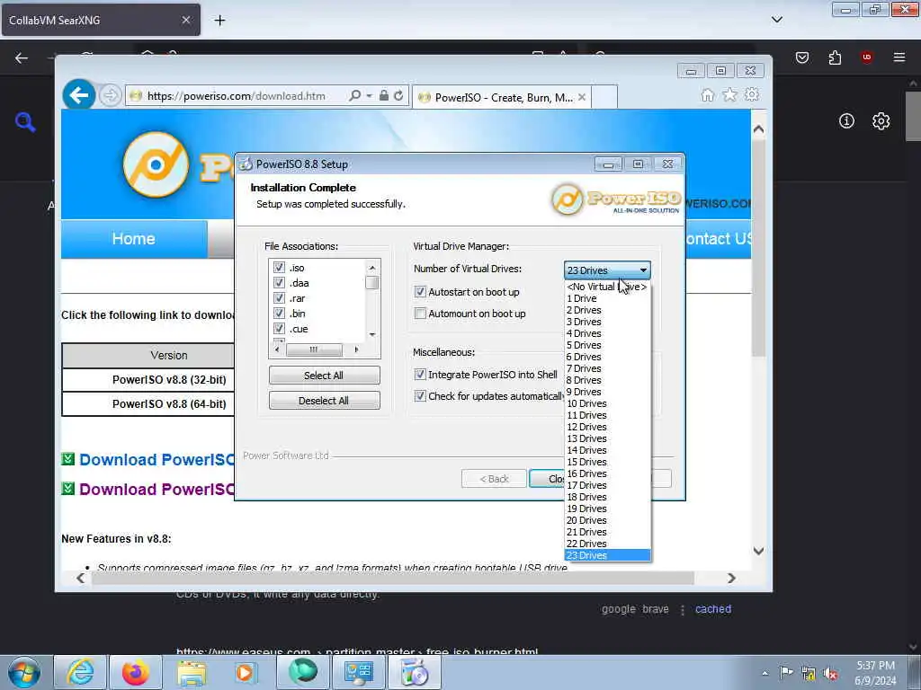This screenshot has width=921, height=690.
Task: Toggle .rar file association
Action: [x=279, y=298]
